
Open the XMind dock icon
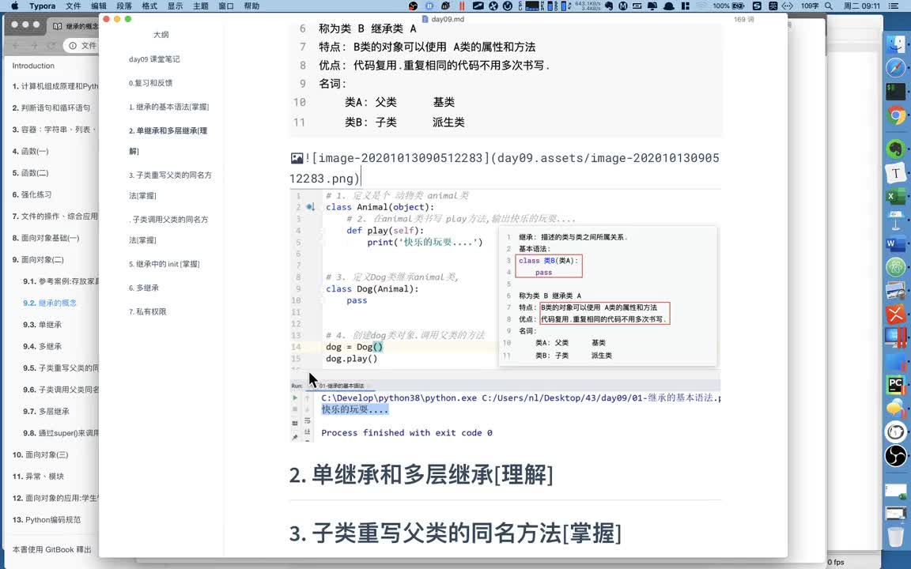(x=895, y=314)
